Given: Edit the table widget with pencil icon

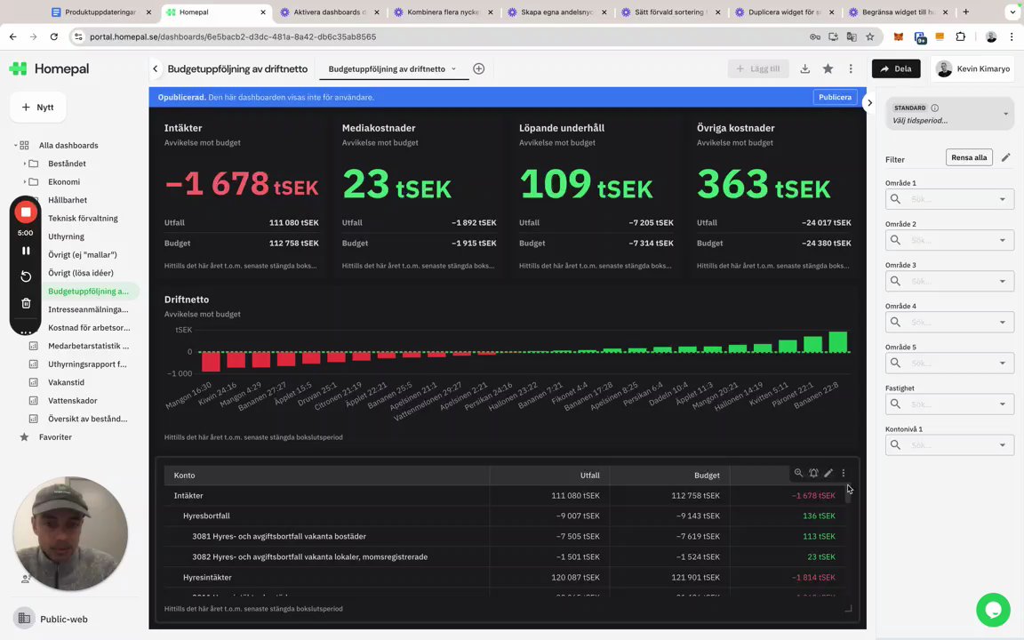Looking at the screenshot, I should tap(828, 473).
